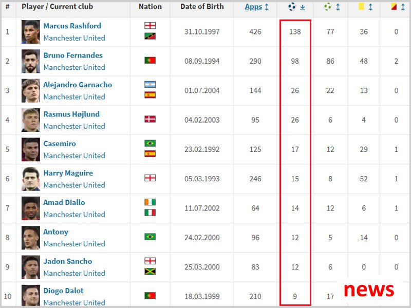Click Brazil flag in Antony row
411x308 pixels.
tap(150, 237)
